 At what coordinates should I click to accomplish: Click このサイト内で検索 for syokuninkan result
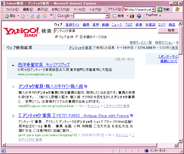tap(117, 106)
